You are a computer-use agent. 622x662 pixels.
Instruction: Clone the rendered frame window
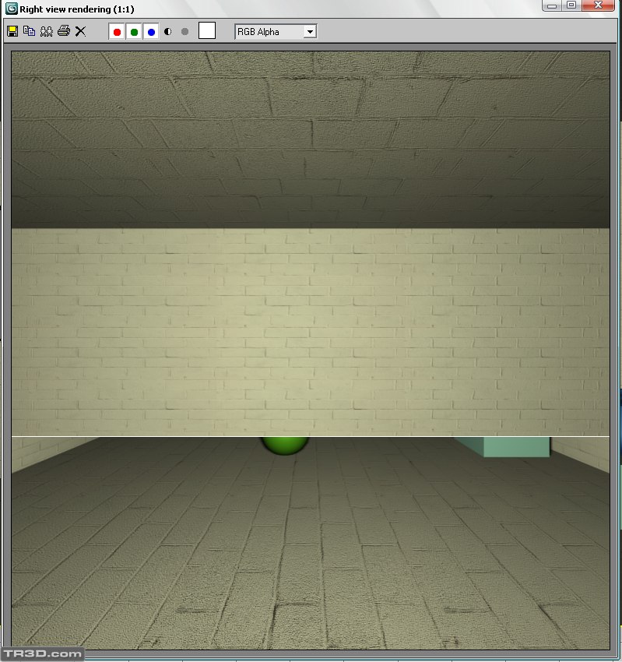point(46,31)
